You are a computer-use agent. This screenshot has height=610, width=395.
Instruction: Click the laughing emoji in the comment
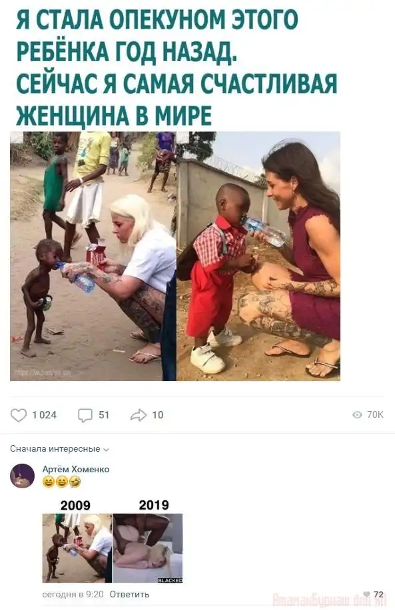coord(75,482)
